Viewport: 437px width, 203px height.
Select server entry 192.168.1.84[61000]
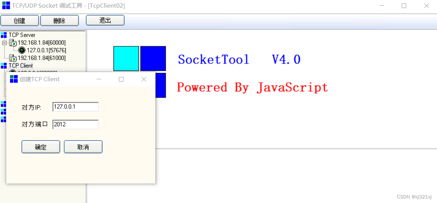point(42,58)
